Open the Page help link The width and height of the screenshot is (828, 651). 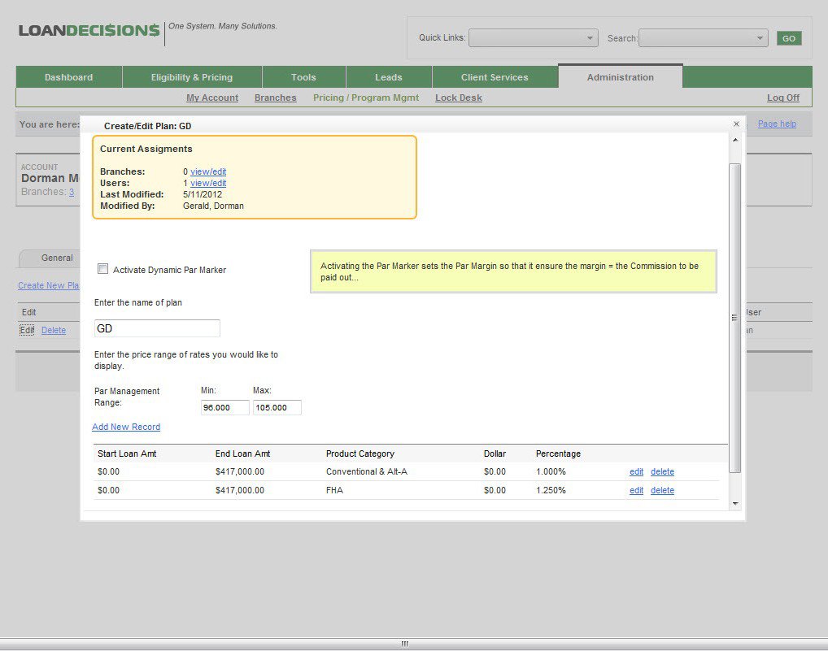(x=777, y=124)
